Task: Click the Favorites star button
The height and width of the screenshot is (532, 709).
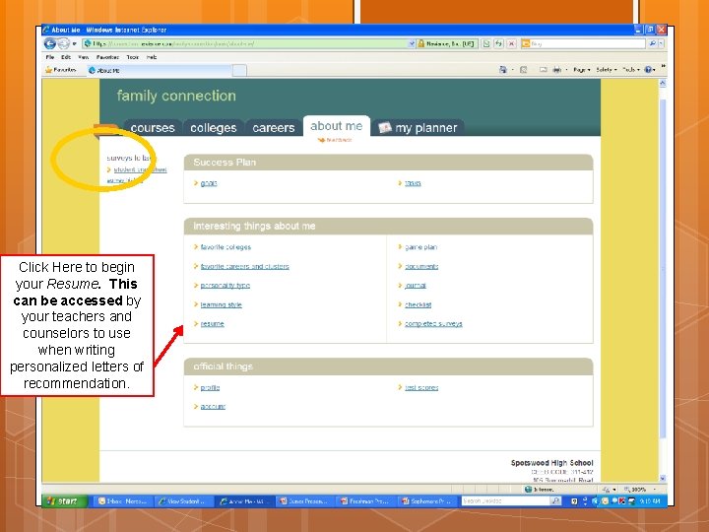Action: (61, 70)
